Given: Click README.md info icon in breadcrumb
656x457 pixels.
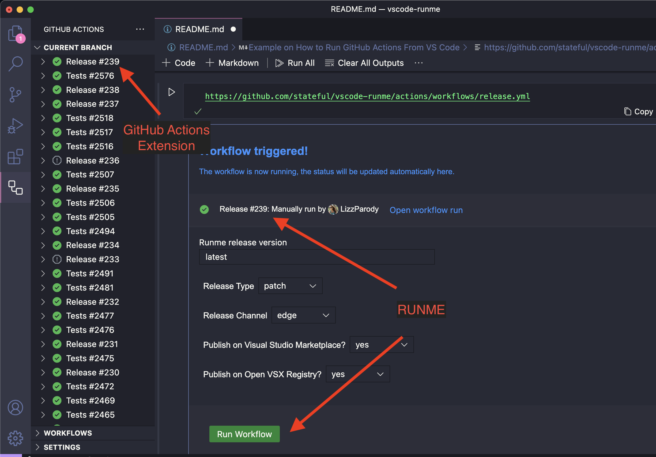Looking at the screenshot, I should (x=171, y=47).
